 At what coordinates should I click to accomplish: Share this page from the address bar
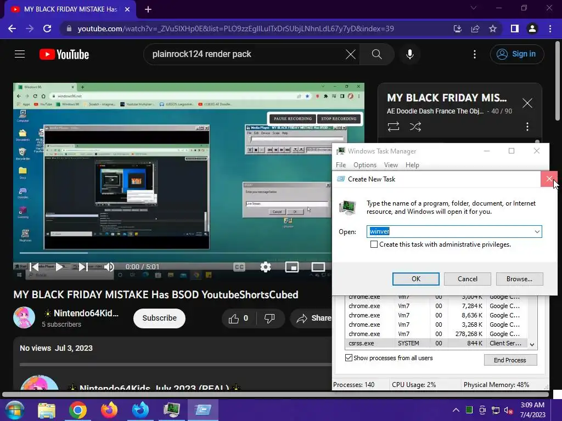coord(475,29)
